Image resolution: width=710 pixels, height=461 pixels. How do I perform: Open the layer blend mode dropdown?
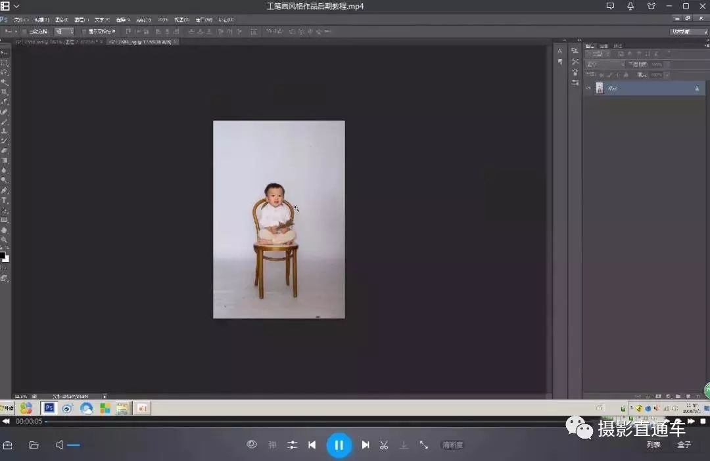click(x=605, y=64)
